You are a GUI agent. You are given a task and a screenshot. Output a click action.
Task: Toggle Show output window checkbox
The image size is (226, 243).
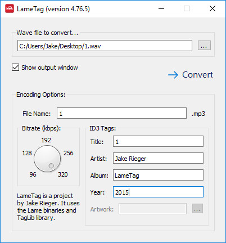[x=15, y=67]
